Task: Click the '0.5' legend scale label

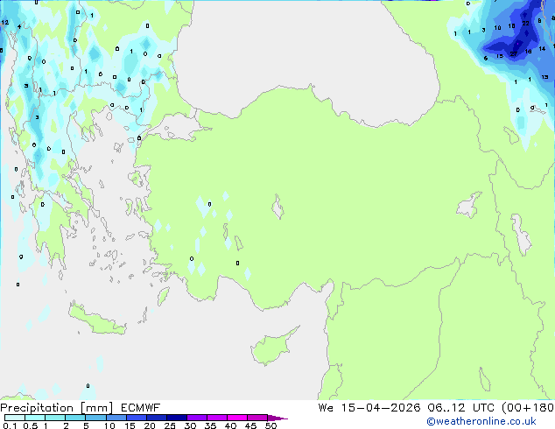Action: tap(31, 425)
